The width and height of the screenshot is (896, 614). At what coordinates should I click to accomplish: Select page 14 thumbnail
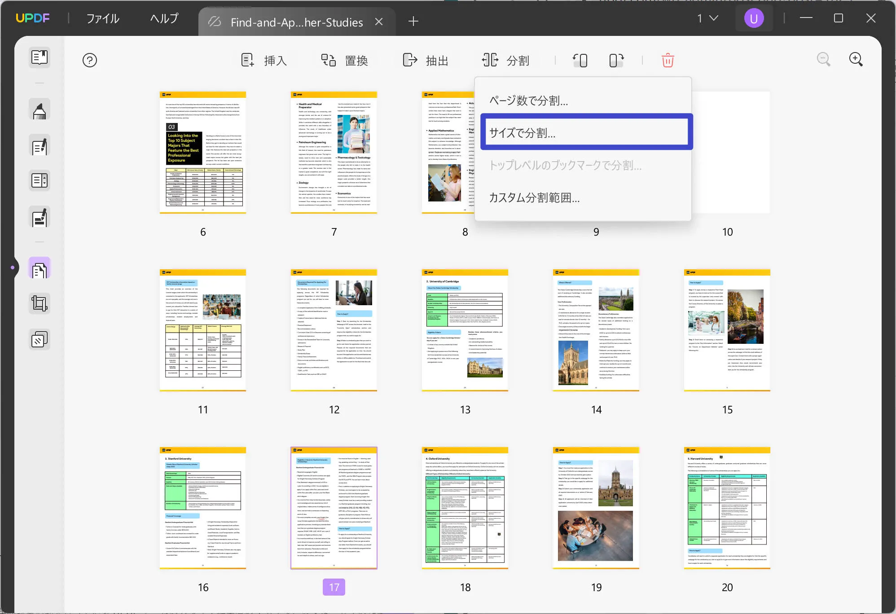[x=596, y=330]
